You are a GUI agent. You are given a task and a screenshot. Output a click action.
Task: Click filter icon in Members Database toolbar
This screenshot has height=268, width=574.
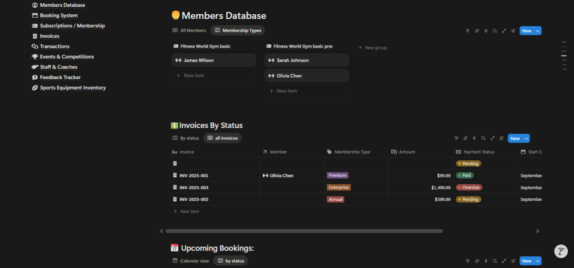tap(468, 31)
